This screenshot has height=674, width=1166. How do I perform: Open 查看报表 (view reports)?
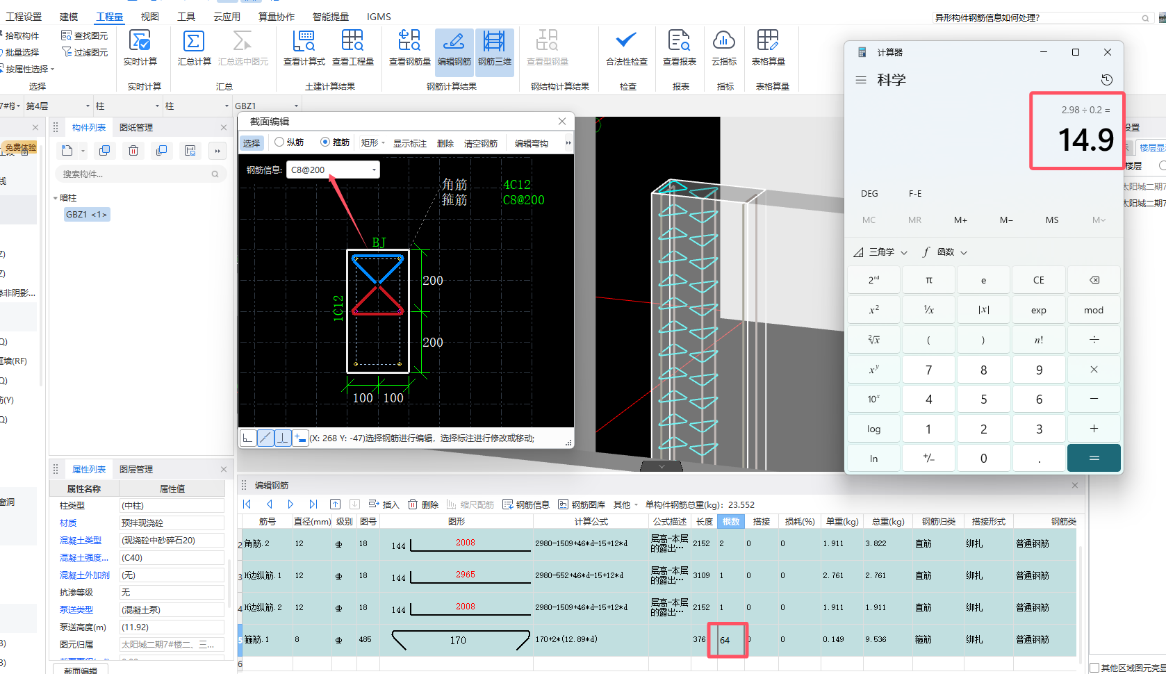point(679,49)
